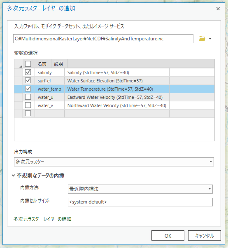Open 多次元ラスター レイヤーの詳細 link
Viewport: 228px width, 248px height.
pyautogui.click(x=42, y=219)
